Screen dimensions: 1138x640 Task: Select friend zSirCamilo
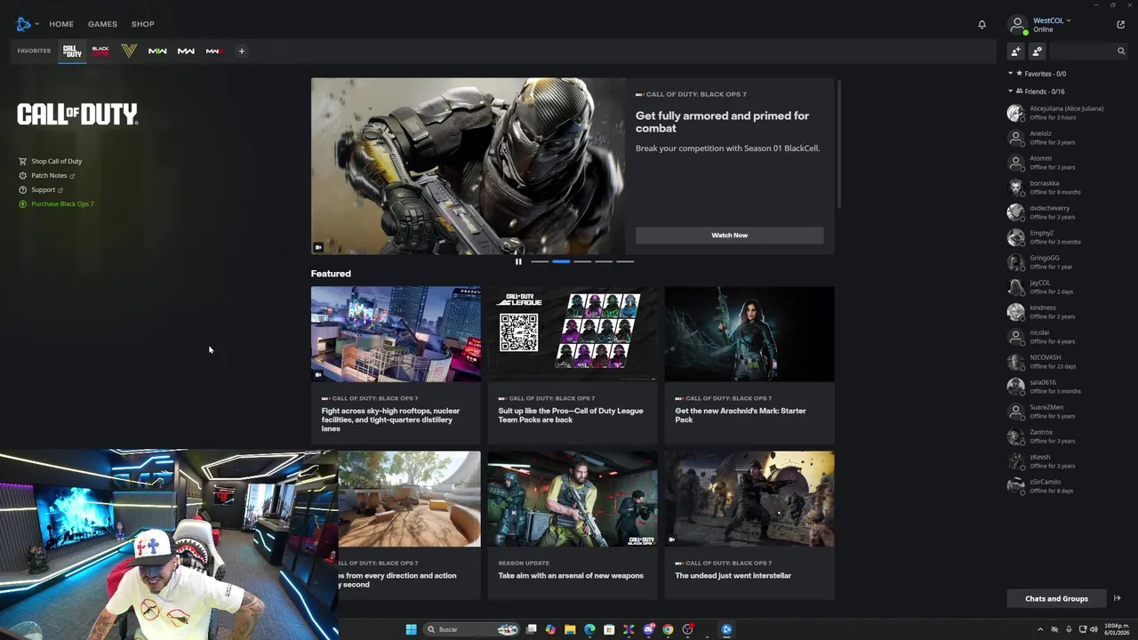(x=1066, y=486)
